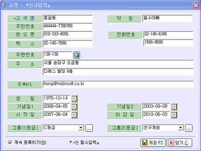Click the second phone field 1566-8680
This screenshot has width=201, height=151.
pyautogui.click(x=168, y=43)
